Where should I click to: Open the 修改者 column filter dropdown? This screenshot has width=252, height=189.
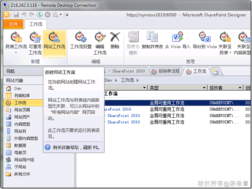[x=240, y=88]
